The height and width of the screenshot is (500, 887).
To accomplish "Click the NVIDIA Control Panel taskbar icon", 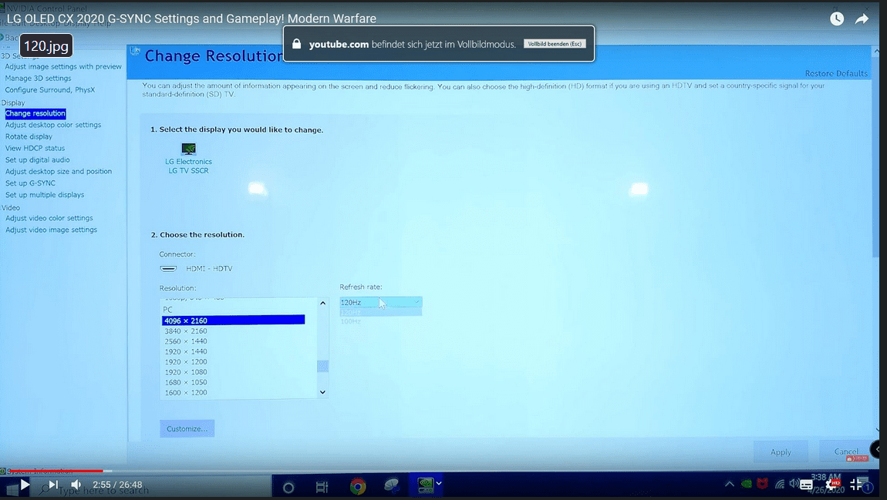I will click(426, 485).
